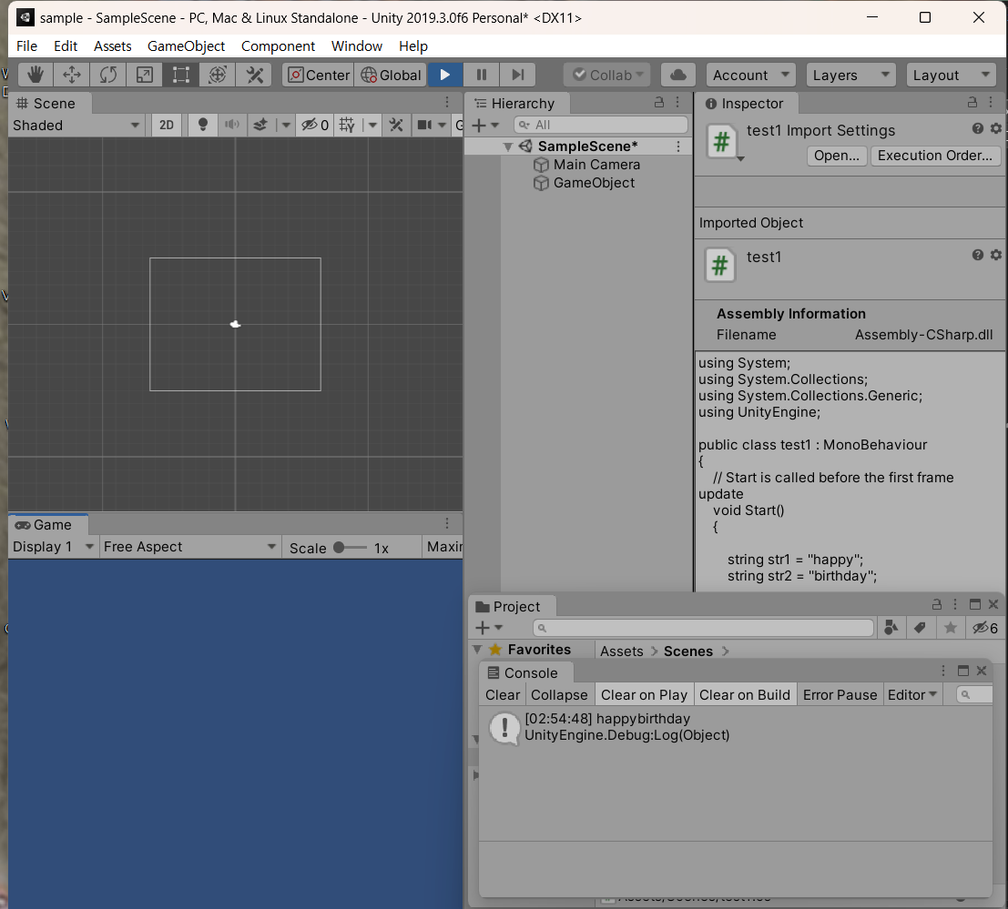Open the File menu
Image resolution: width=1008 pixels, height=909 pixels.
pyautogui.click(x=26, y=46)
